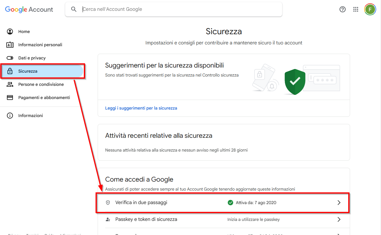Open the help question mark icon

(x=343, y=9)
